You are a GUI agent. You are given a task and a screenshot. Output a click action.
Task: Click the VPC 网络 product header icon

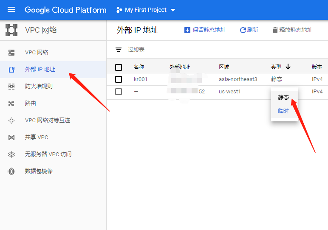[11, 30]
